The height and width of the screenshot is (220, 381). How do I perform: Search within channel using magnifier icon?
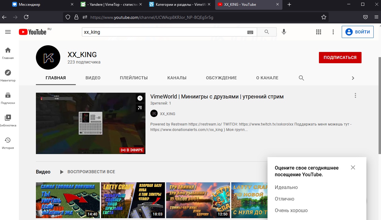301,78
